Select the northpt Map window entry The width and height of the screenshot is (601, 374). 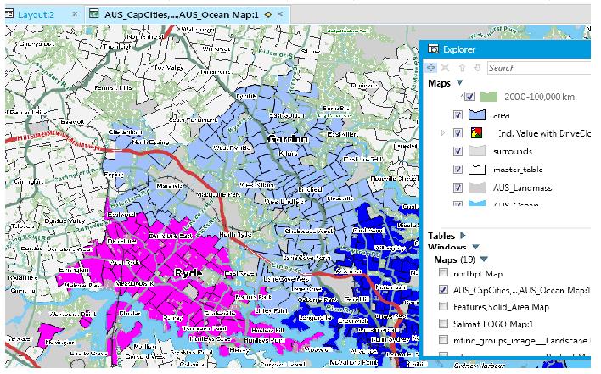point(478,274)
